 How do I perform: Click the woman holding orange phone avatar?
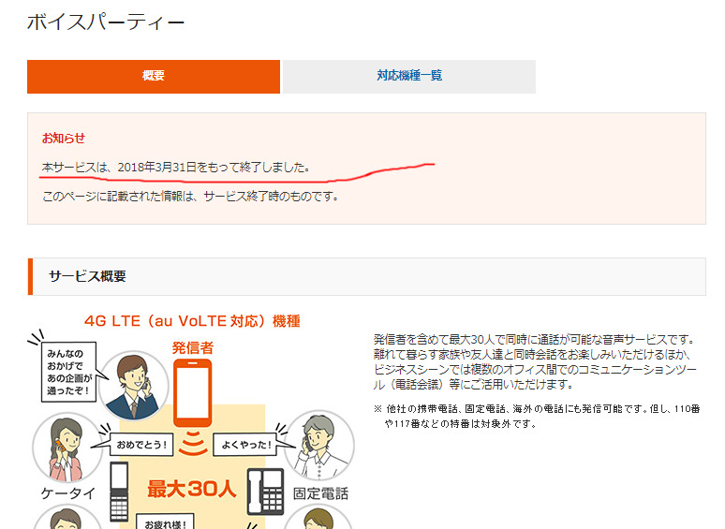click(67, 445)
